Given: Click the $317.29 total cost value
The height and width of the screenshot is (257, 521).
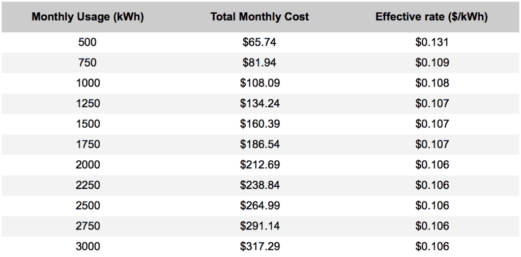Looking at the screenshot, I should pos(259,246).
